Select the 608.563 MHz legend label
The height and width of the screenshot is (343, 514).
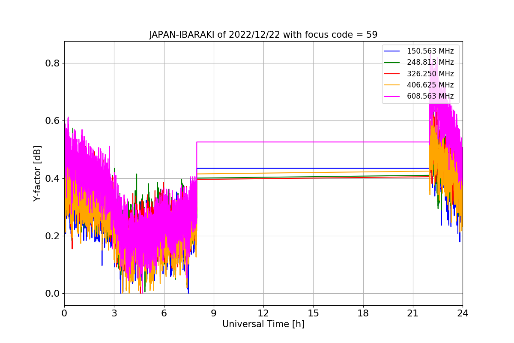click(430, 96)
